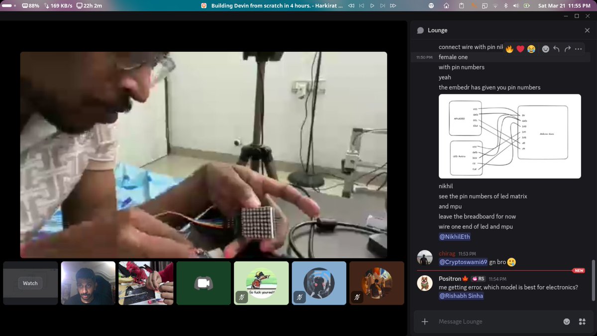The height and width of the screenshot is (336, 597).
Task: React with the laughing emoji
Action: click(x=531, y=49)
